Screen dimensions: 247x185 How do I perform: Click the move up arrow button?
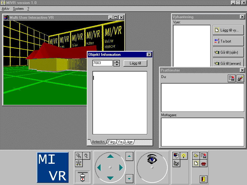(x=130, y=157)
